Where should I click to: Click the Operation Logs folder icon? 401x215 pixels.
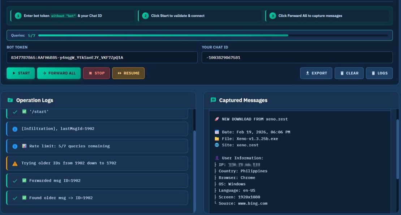[x=10, y=100]
